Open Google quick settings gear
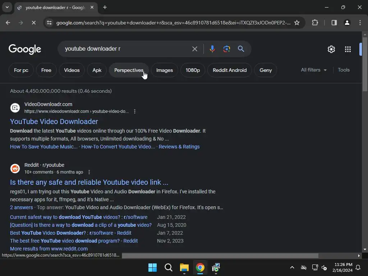The width and height of the screenshot is (368, 276). tap(331, 49)
